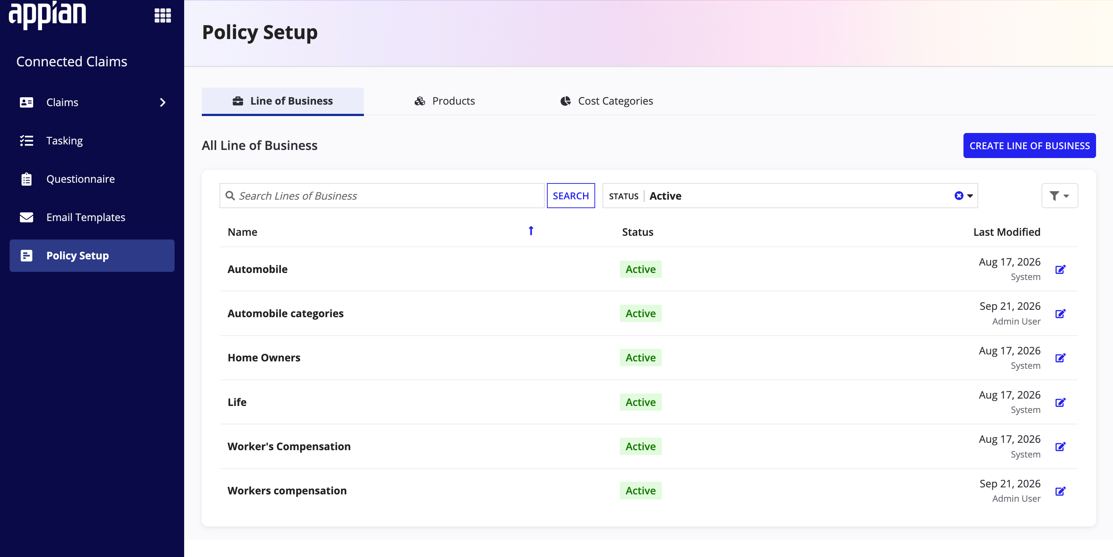Edit the Automobile line of business
Screen dimensions: 1113x557
coord(1060,270)
